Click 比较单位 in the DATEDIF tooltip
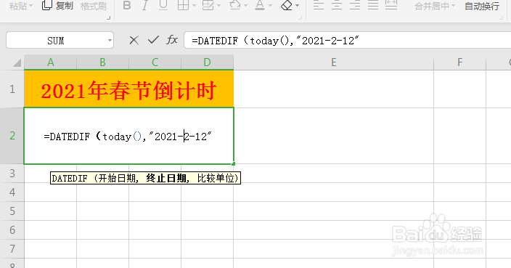Image resolution: width=511 pixels, height=268 pixels. pos(216,179)
